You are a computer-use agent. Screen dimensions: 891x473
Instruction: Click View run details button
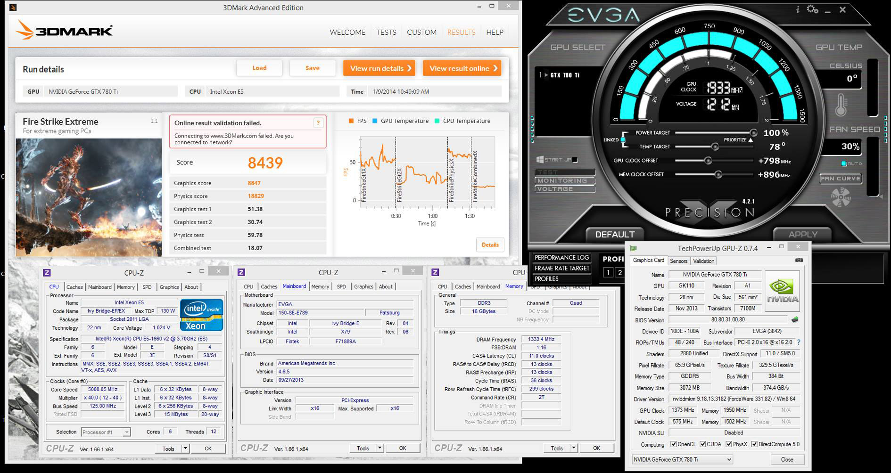click(379, 68)
